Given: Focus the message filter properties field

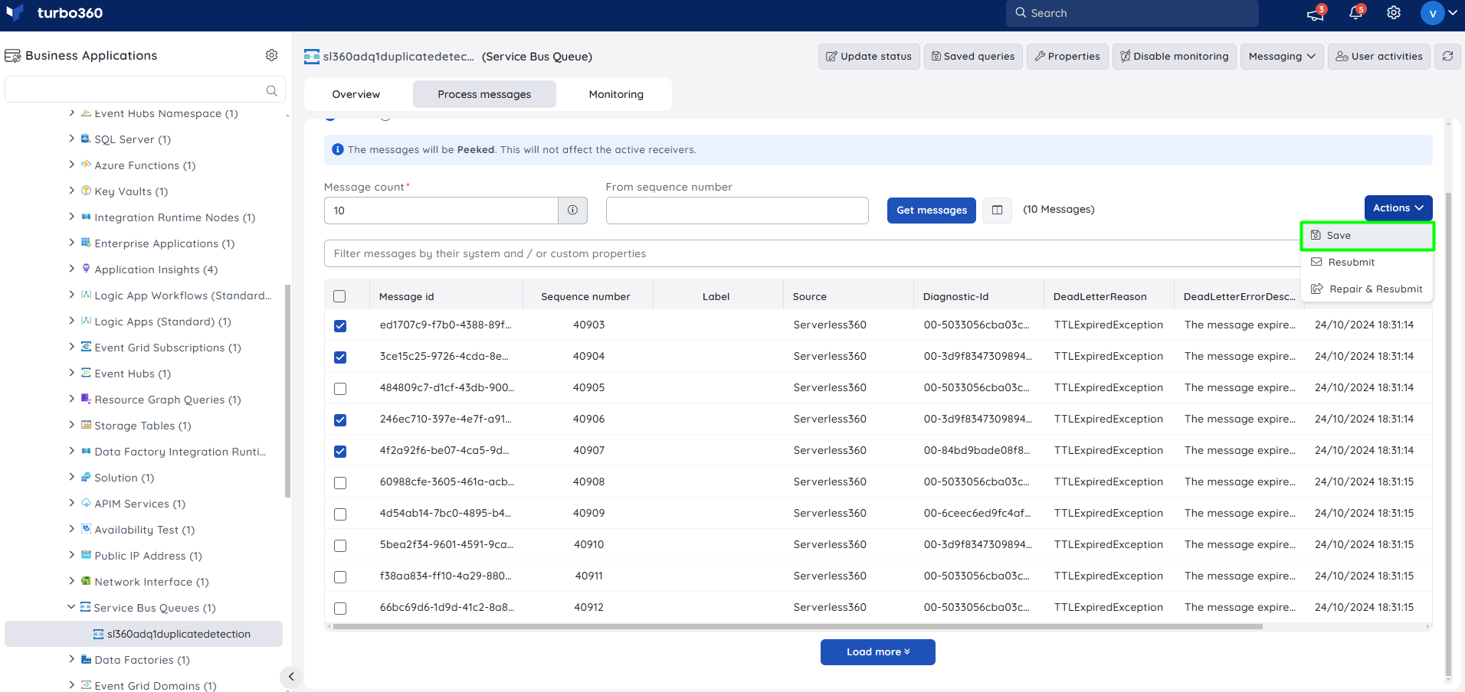Looking at the screenshot, I should point(812,253).
